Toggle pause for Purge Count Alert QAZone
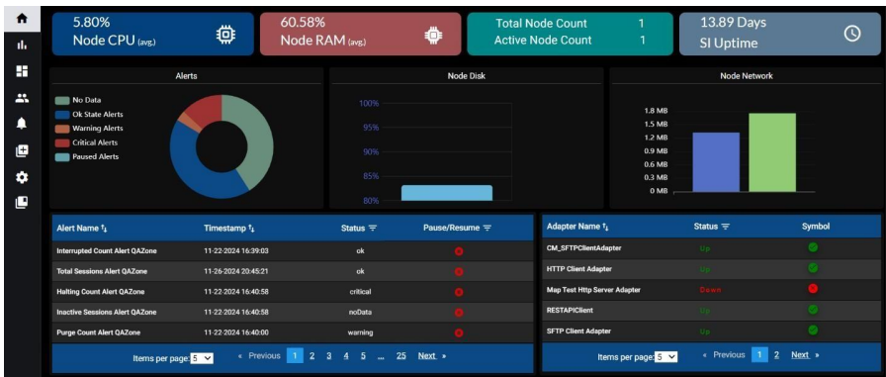The image size is (886, 377). [x=458, y=332]
